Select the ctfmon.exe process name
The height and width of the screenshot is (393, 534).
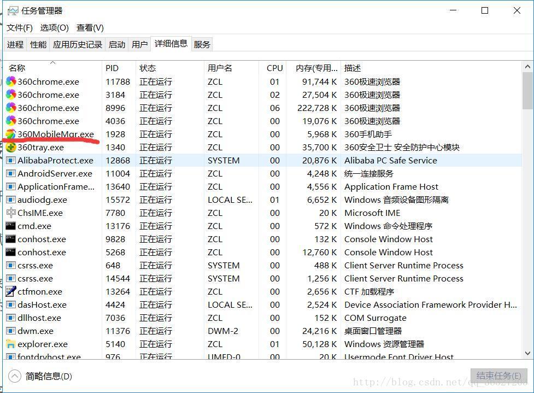tap(40, 292)
